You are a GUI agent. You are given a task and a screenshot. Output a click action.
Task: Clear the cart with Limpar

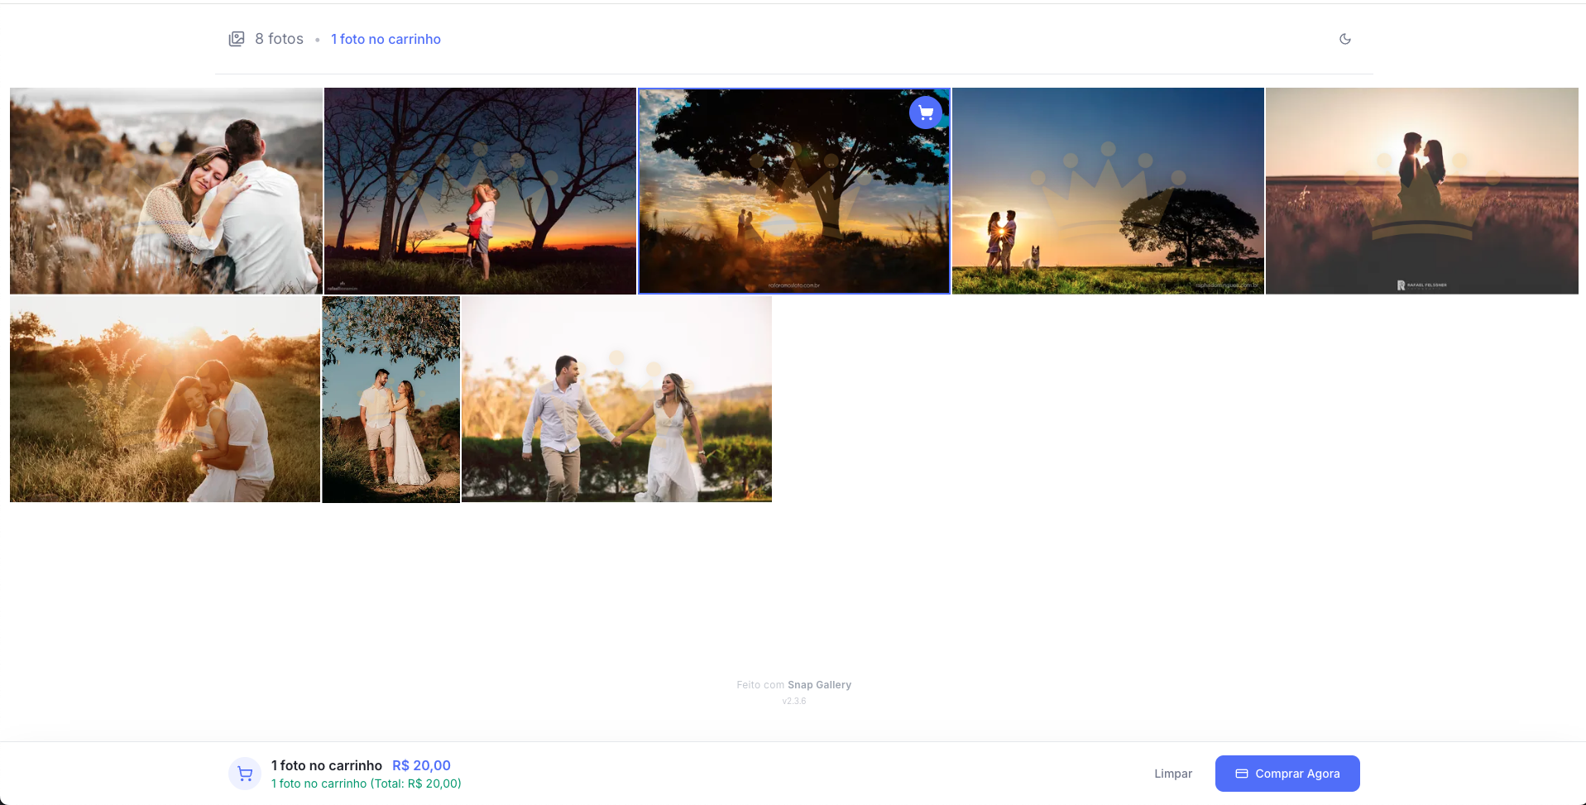1173,774
